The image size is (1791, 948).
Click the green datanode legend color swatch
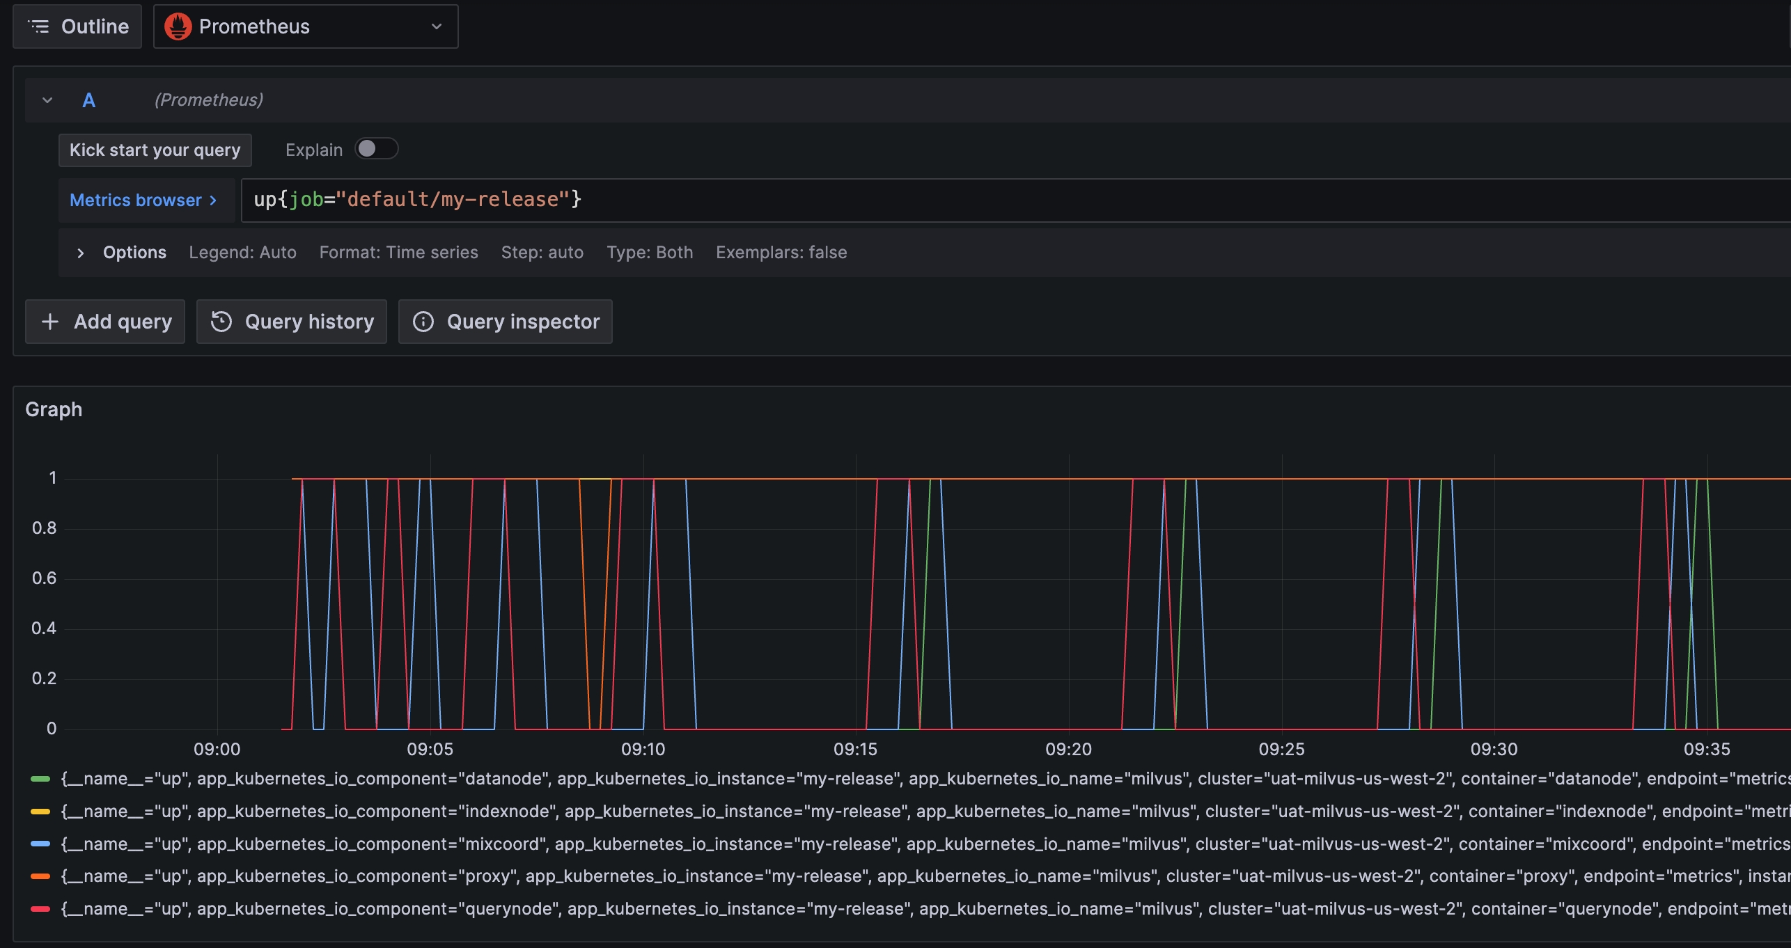[40, 779]
